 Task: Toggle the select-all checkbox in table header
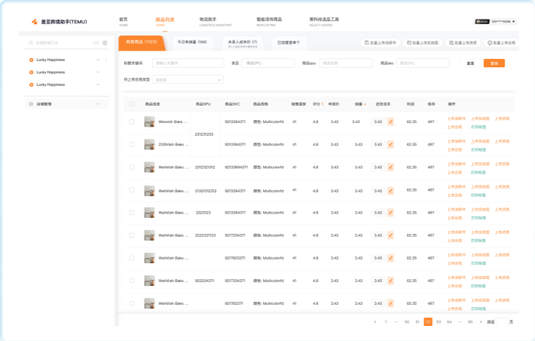click(x=131, y=103)
